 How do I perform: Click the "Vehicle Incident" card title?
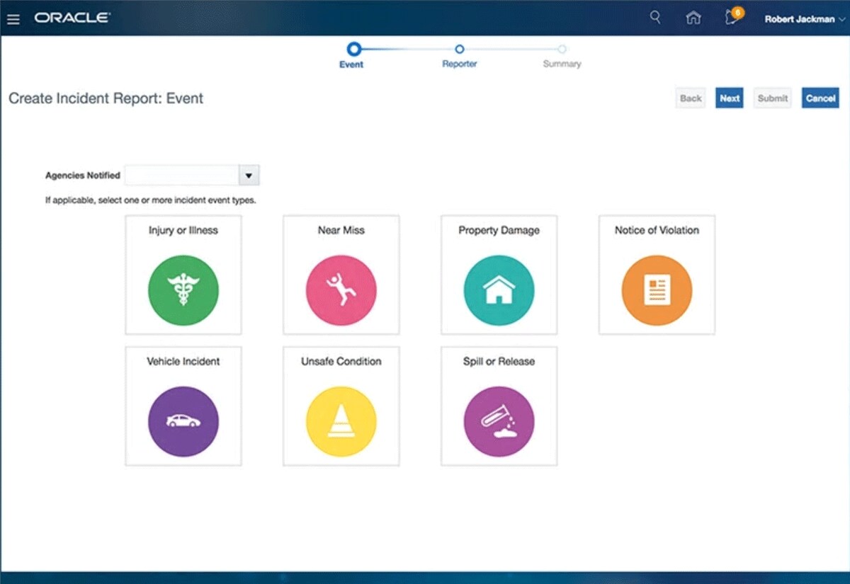[x=183, y=361]
